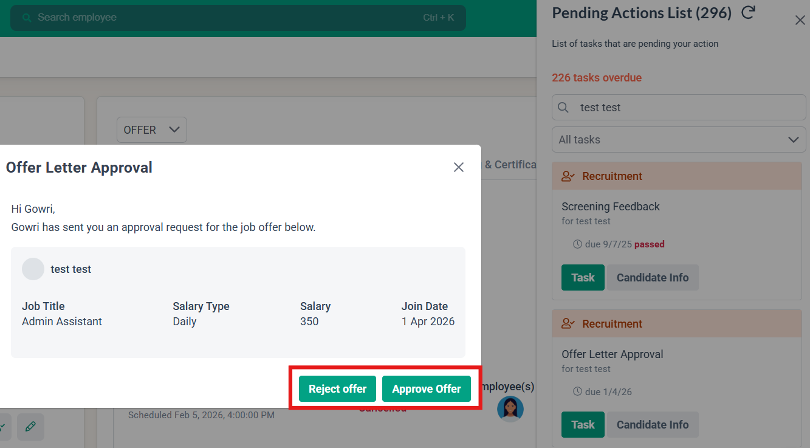Viewport: 810px width, 448px height.
Task: Open the OFFER dropdown
Action: pyautogui.click(x=151, y=130)
